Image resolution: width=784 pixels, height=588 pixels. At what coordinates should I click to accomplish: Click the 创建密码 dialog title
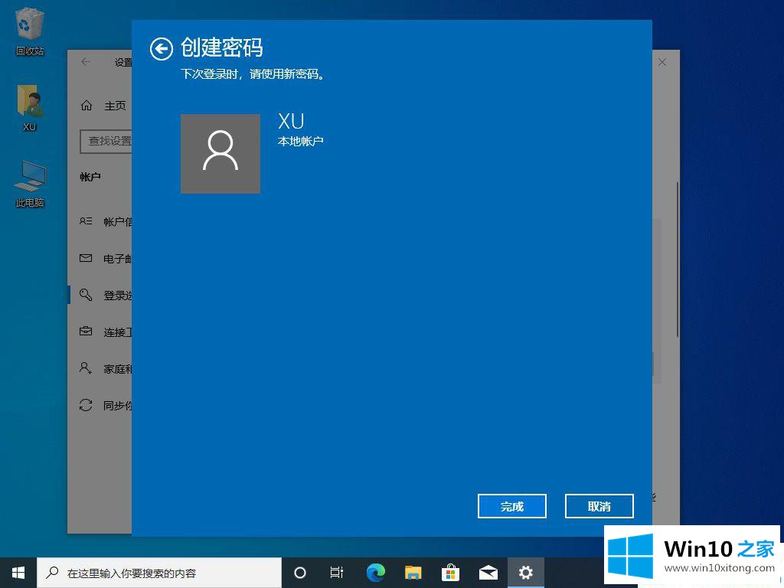pyautogui.click(x=221, y=48)
